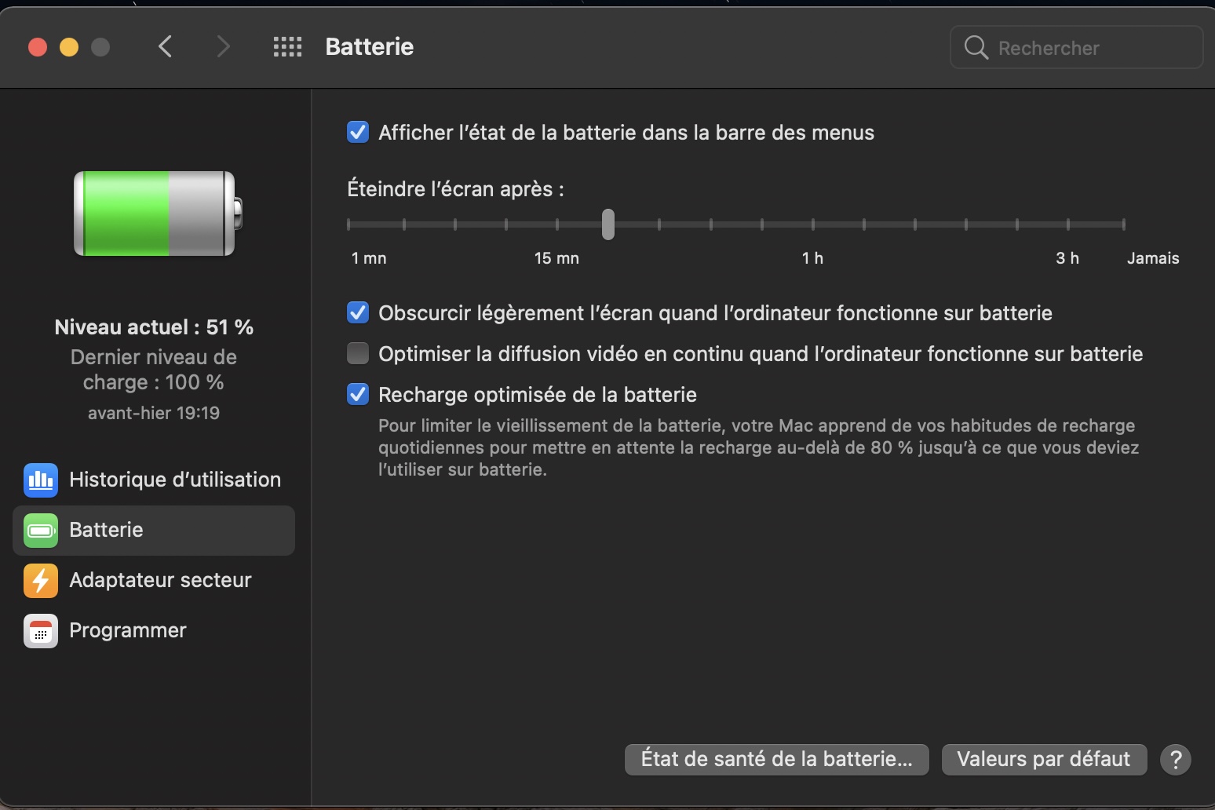
Task: Turn off Recharge optimisée de la batterie
Action: [358, 394]
